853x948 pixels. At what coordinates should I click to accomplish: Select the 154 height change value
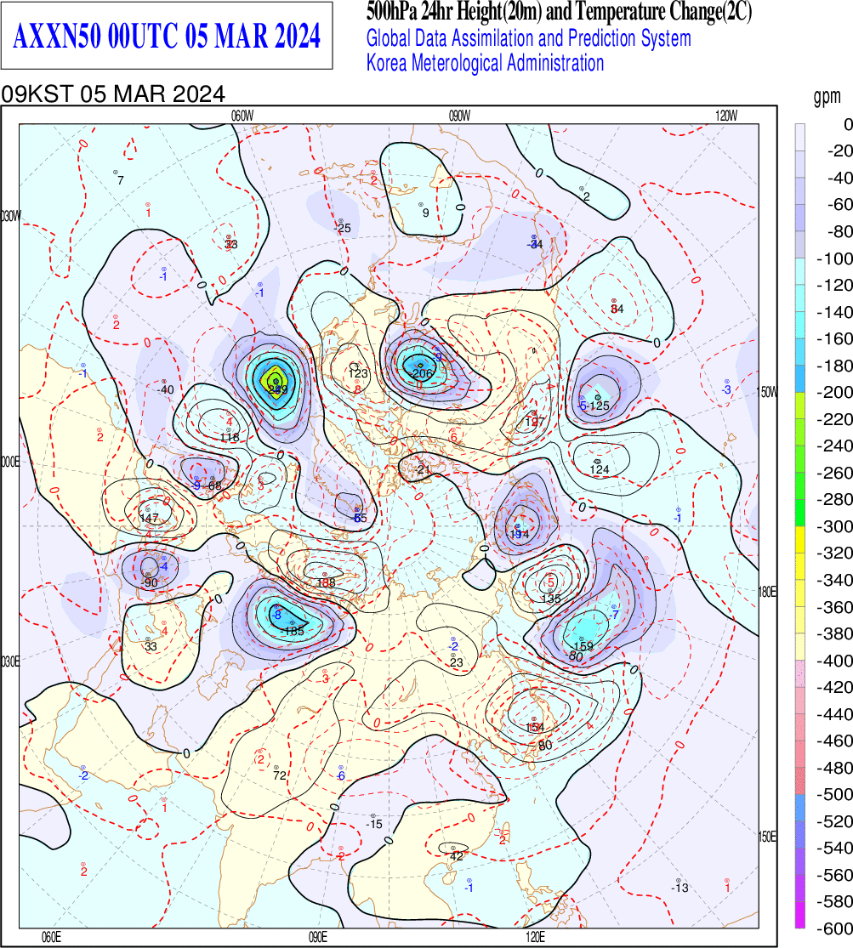tap(535, 727)
